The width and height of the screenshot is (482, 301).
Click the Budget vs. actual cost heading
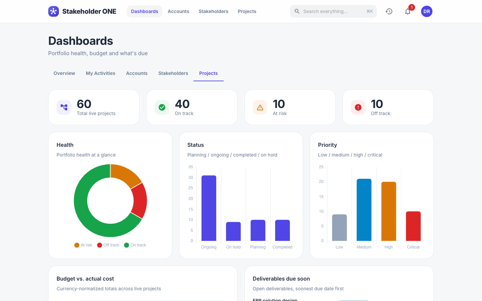point(85,279)
